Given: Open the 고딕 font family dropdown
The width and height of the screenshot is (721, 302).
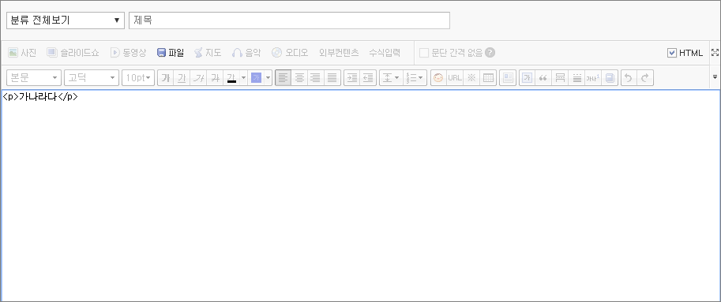Looking at the screenshot, I should [92, 77].
